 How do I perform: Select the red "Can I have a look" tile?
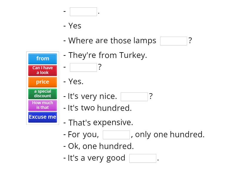42,70
